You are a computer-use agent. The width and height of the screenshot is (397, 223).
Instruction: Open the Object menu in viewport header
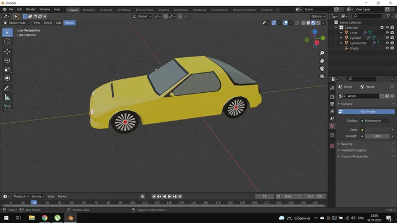(x=69, y=23)
